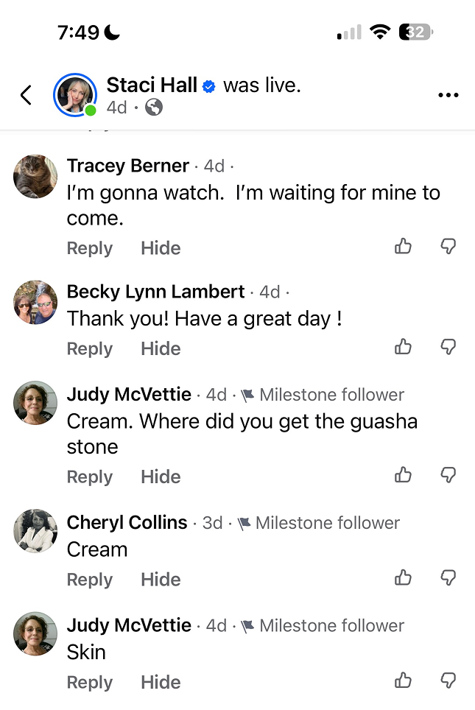Thumbs up Cheryl Collins's 'Cream' comment
475x710 pixels.
pyautogui.click(x=403, y=577)
